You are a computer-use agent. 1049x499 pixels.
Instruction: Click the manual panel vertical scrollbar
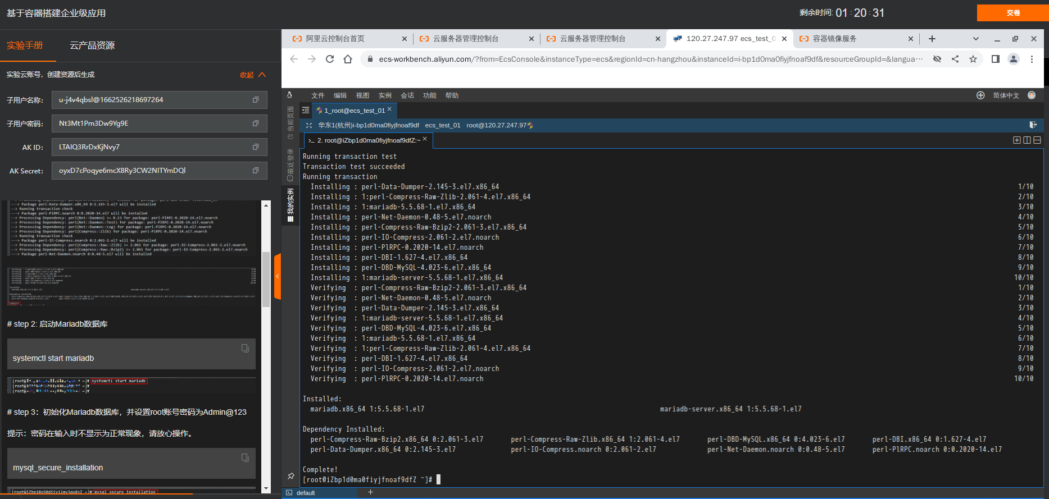(266, 279)
